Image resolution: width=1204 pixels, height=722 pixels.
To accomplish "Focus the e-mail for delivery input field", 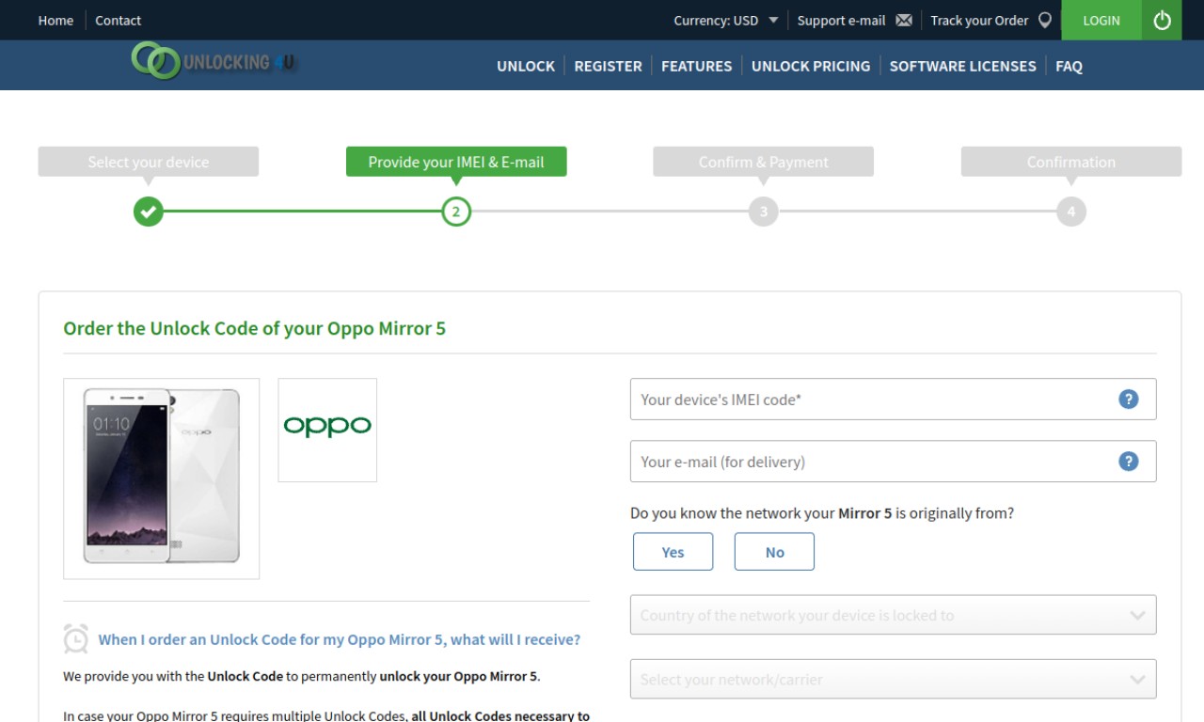I will (x=894, y=461).
